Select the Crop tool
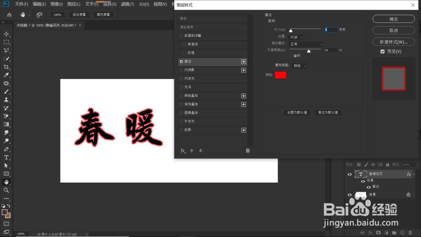 6,67
